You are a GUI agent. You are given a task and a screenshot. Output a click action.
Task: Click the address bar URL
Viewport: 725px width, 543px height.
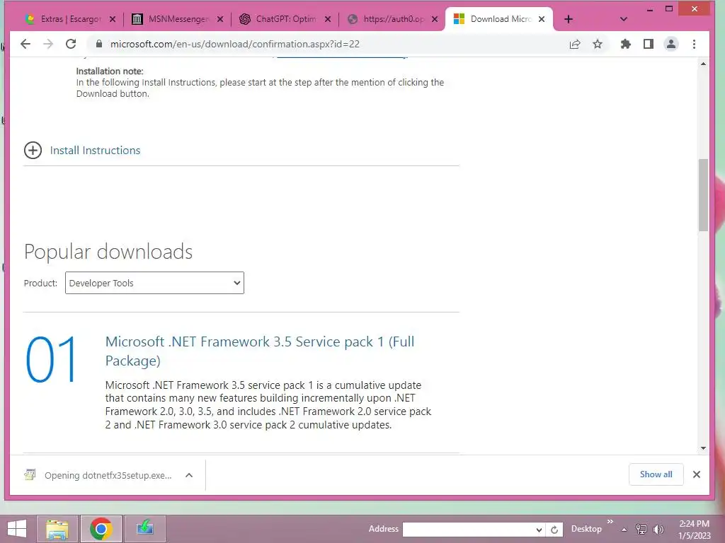pos(234,44)
